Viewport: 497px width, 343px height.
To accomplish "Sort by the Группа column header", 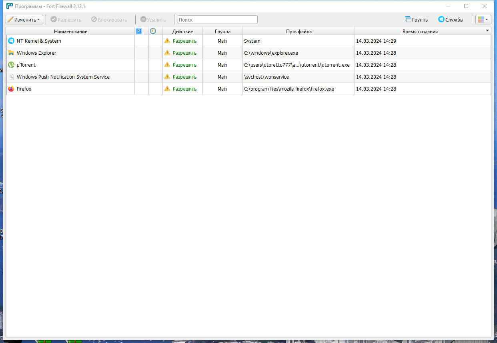I will (222, 31).
